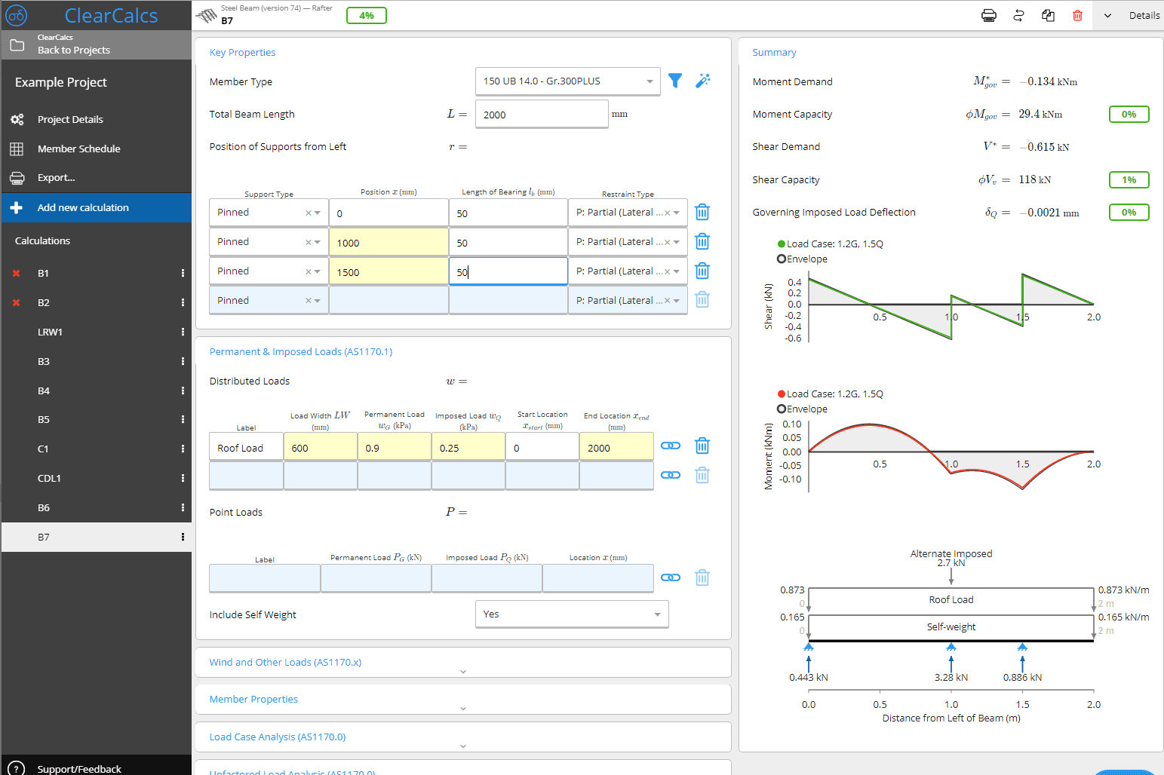Duplicate the calculation using copy icon
The image size is (1164, 775).
[x=1048, y=15]
